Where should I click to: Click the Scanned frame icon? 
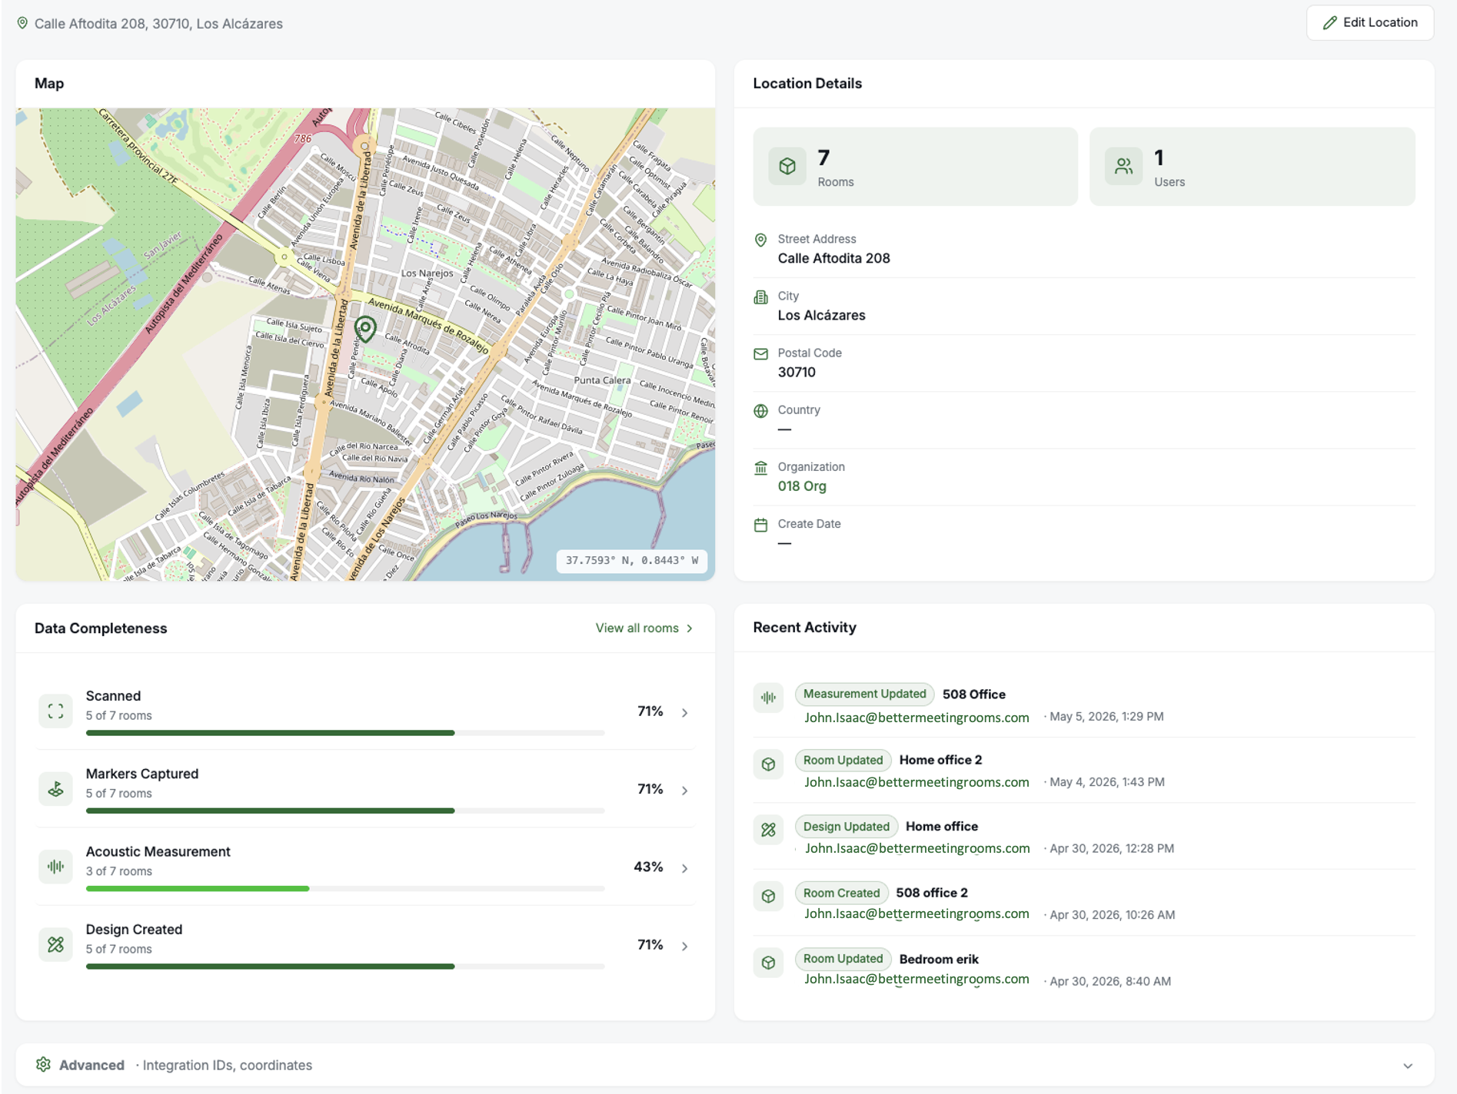[x=55, y=711]
